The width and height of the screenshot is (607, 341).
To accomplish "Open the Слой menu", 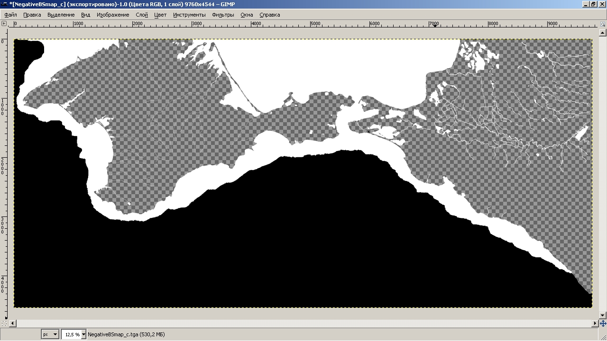I will click(x=142, y=15).
